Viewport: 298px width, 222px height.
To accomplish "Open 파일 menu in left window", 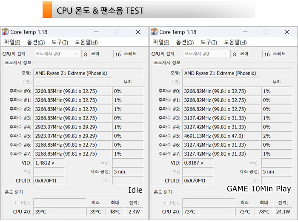I will pyautogui.click(x=12, y=42).
